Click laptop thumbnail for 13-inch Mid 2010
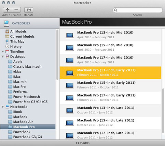Viewport: 165px width, 146px height. [x=70, y=35]
